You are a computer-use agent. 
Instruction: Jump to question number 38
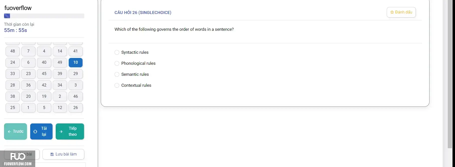tap(12, 96)
